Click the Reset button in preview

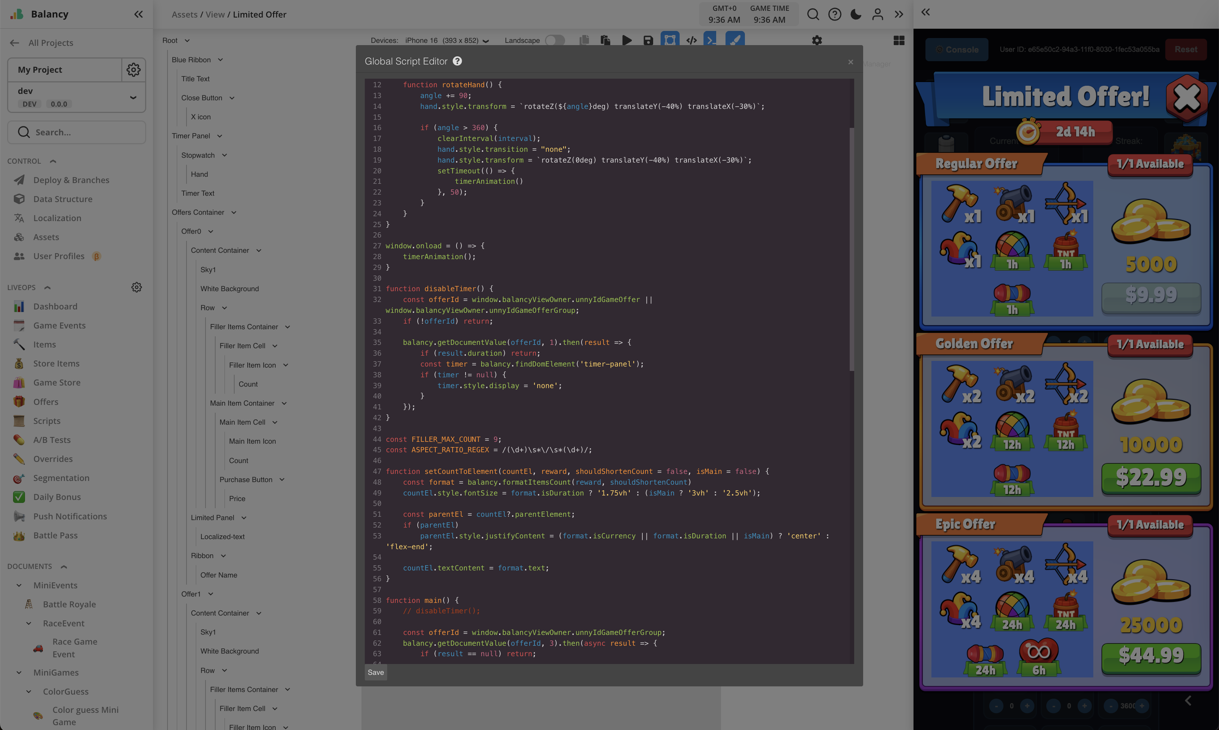point(1185,49)
